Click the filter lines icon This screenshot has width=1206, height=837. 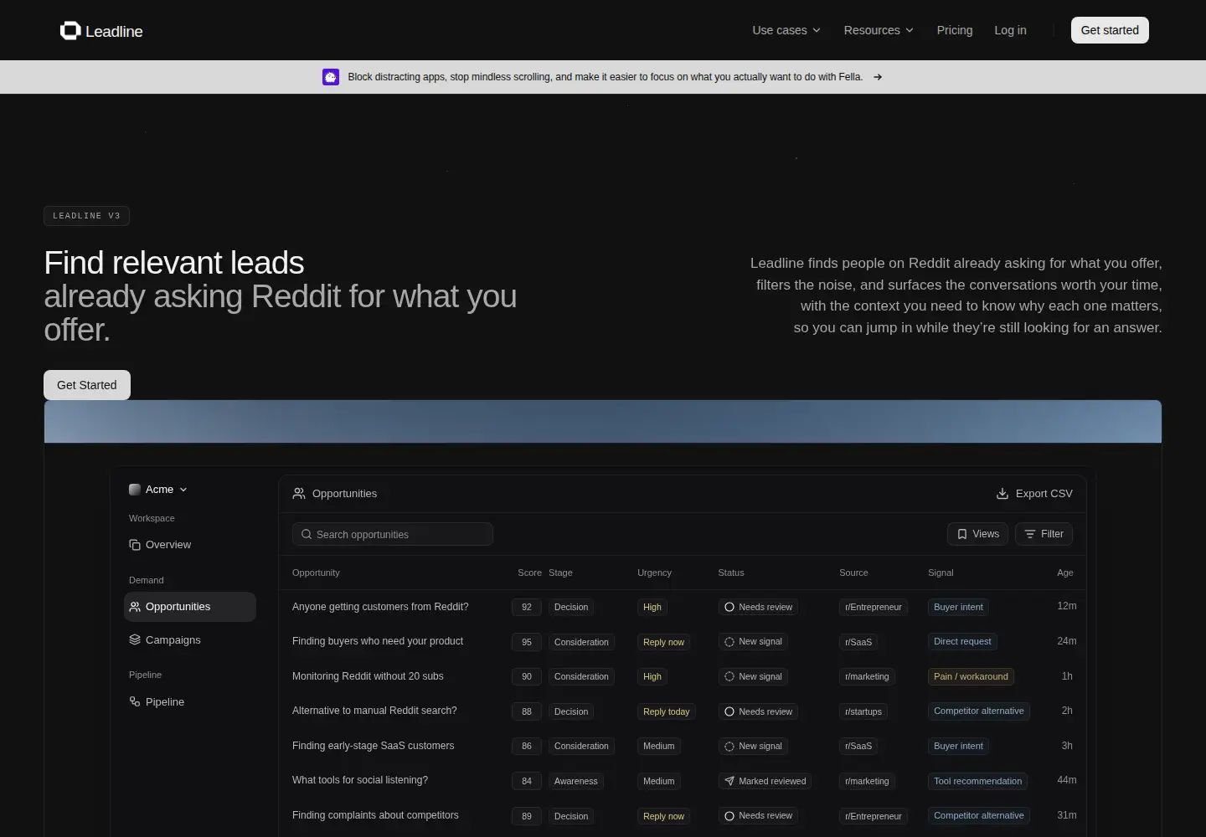point(1030,534)
